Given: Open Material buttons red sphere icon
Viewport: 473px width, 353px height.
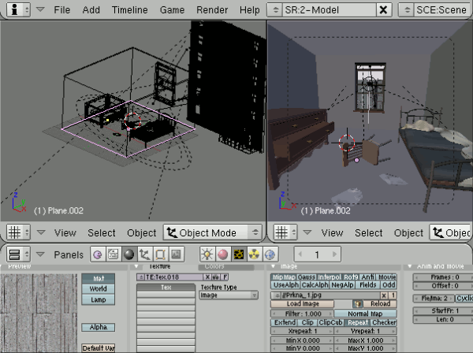Looking at the screenshot, I should coord(222,255).
